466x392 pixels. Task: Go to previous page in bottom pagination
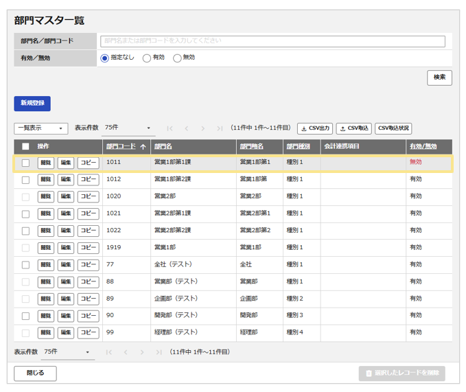[126, 352]
